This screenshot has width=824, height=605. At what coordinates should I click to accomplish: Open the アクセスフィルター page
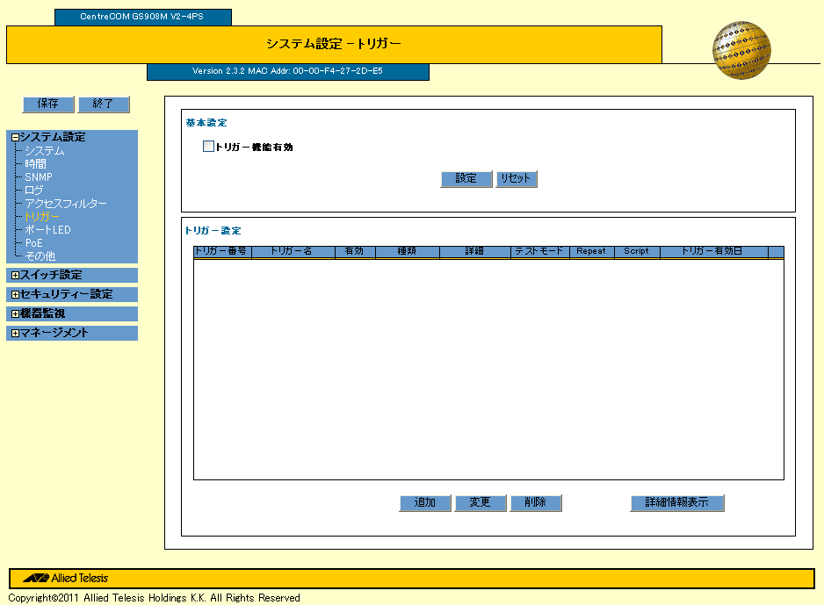click(66, 204)
